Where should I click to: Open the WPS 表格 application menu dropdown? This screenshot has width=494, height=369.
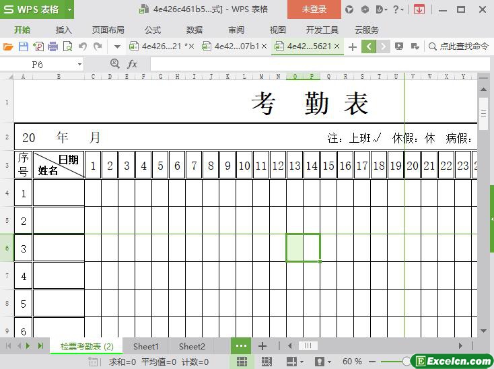click(70, 9)
